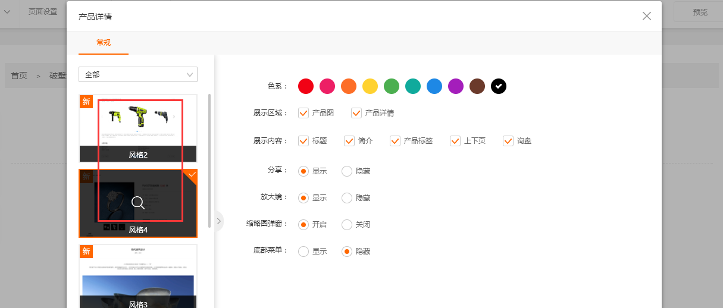The height and width of the screenshot is (308, 723).
Task: Pick the red color swatch
Action: [306, 86]
